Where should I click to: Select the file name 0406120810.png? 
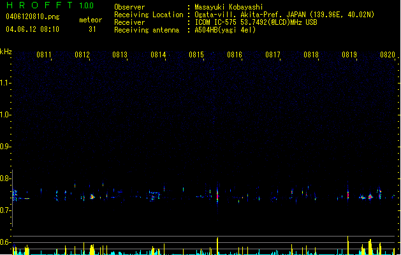(x=33, y=17)
